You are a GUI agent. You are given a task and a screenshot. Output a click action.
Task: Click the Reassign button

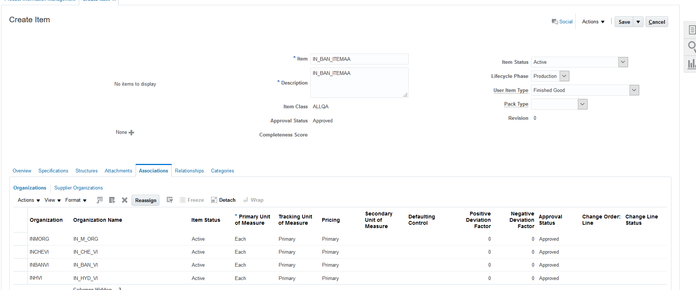146,201
